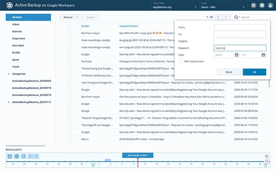Open the calendar icon in Backup point toolbar
This screenshot has height=172, width=276.
coord(10,156)
